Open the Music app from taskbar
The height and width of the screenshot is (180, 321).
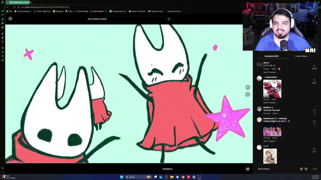coord(188,177)
